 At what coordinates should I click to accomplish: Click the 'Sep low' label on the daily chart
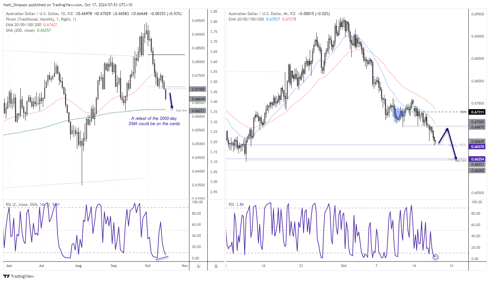pos(181,110)
